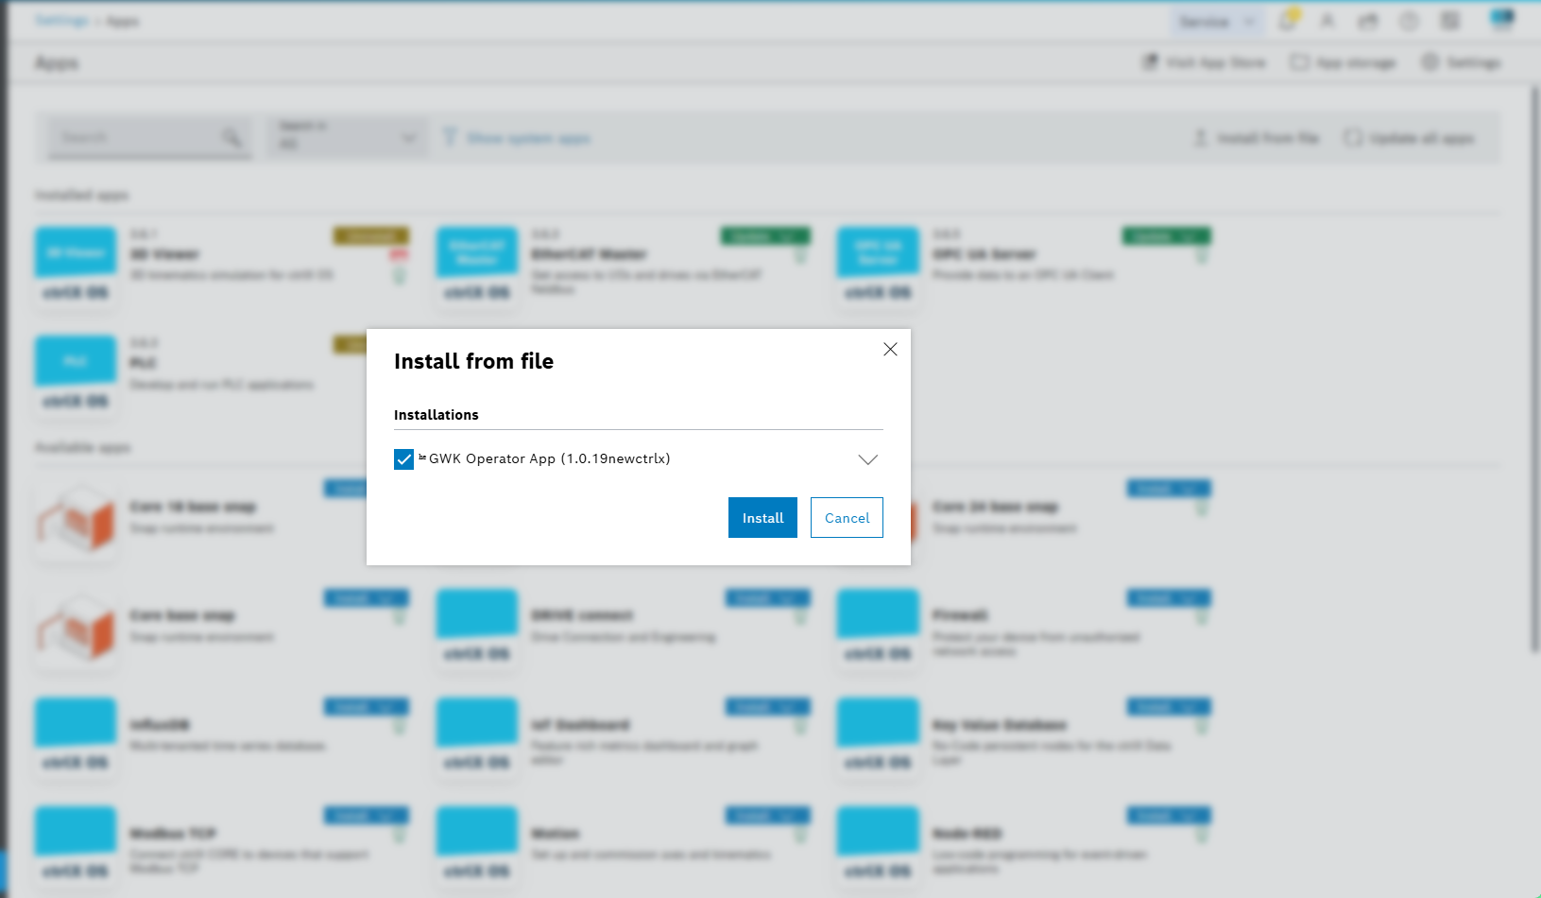The image size is (1541, 898).
Task: Go to Settings breadcrumb link
Action: [x=61, y=21]
